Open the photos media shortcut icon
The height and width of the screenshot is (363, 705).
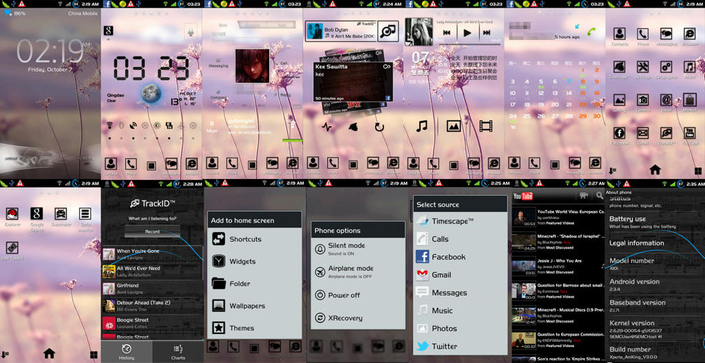click(x=454, y=126)
